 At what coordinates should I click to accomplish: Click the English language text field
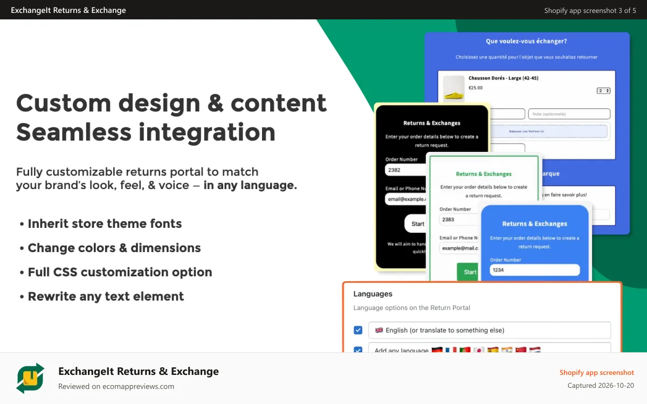(490, 330)
